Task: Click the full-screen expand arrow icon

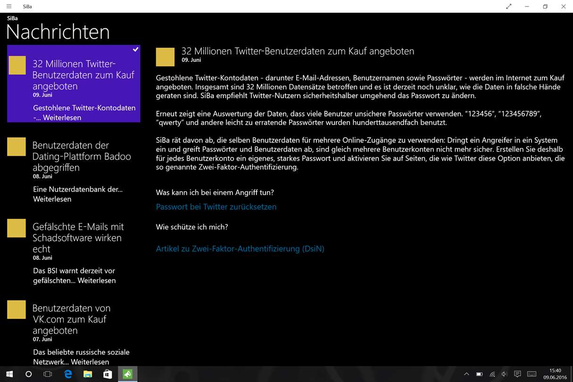Action: point(508,6)
